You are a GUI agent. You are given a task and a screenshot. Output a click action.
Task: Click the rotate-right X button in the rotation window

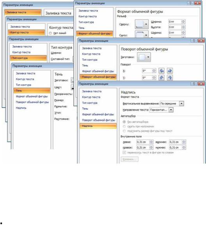pos(170,71)
